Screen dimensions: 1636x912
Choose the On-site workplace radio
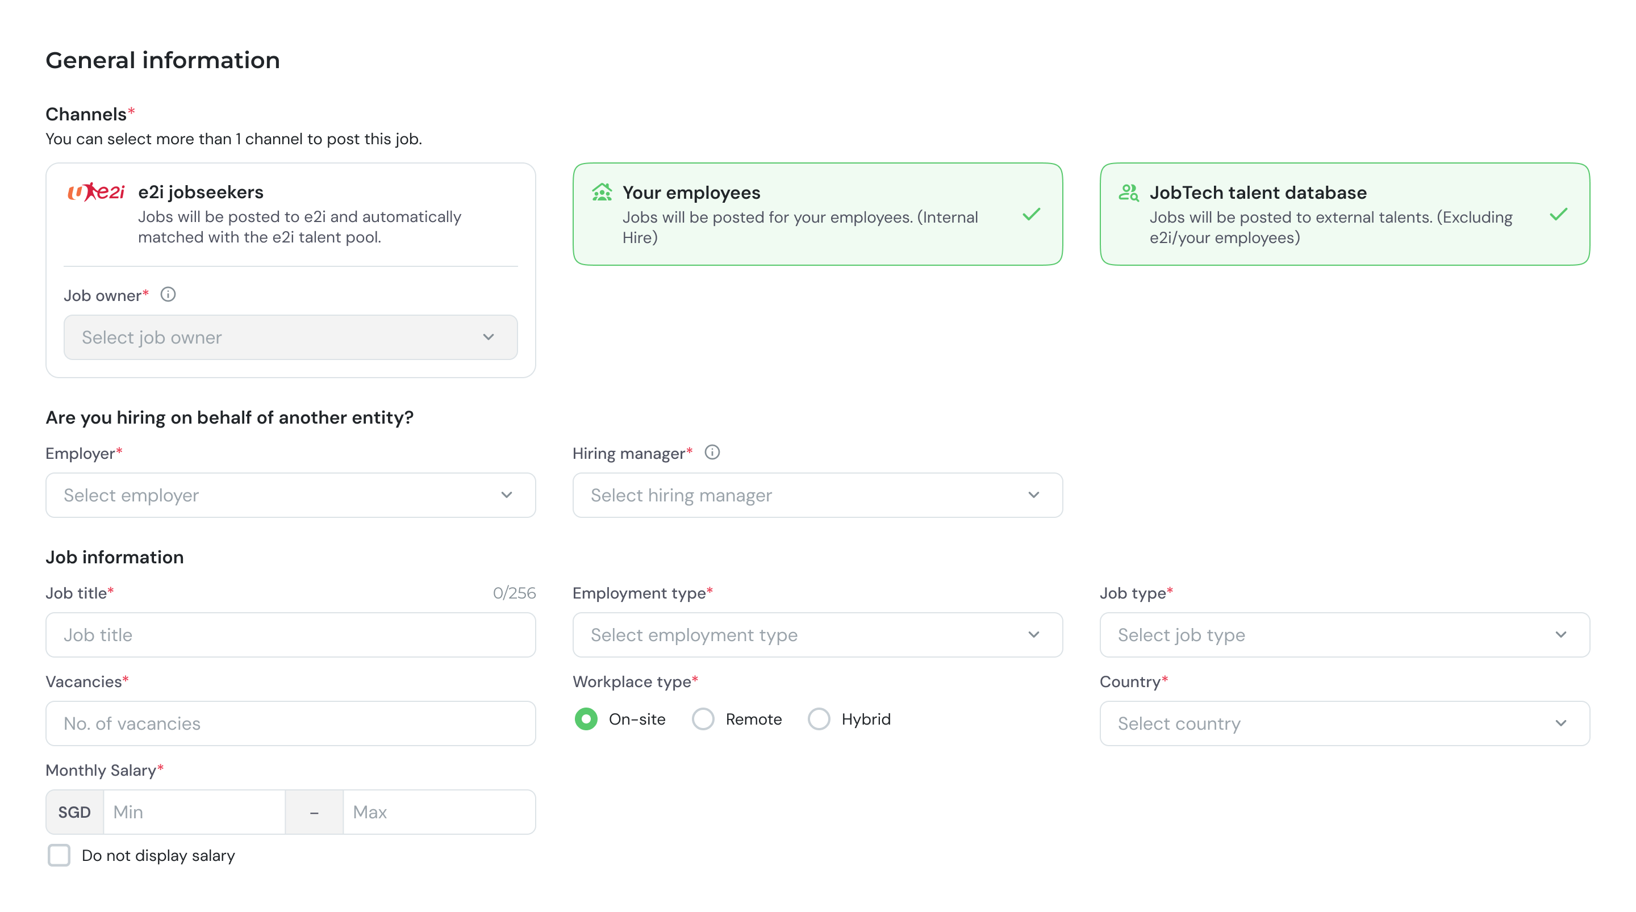(586, 719)
